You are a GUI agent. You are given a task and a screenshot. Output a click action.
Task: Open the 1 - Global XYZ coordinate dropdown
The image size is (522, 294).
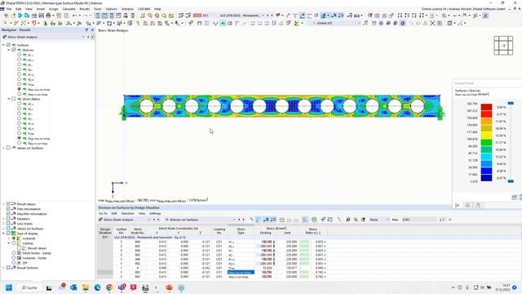click(x=359, y=23)
